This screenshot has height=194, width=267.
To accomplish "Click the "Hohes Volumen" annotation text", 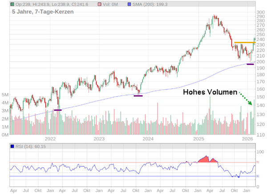I will [210, 93].
